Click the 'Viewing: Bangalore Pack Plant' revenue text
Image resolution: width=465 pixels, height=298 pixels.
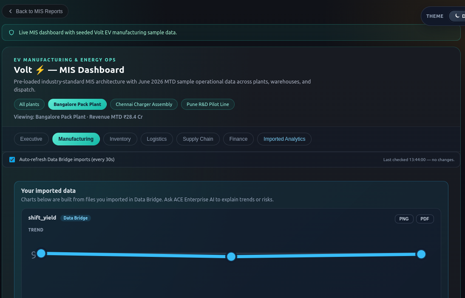pyautogui.click(x=78, y=117)
